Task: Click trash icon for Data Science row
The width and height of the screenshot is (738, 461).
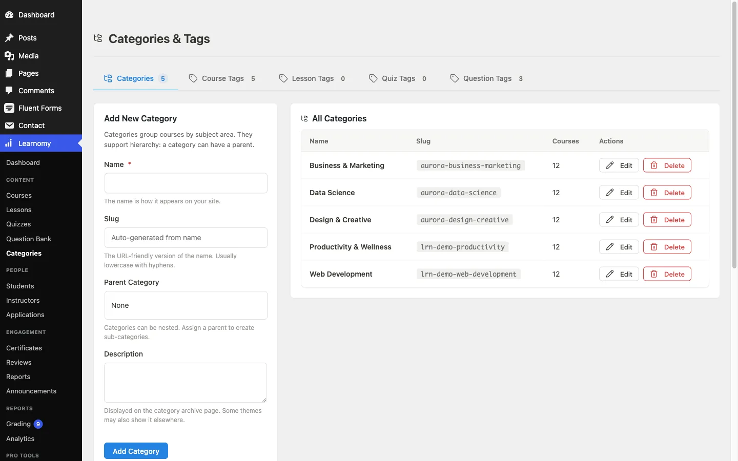Action: 654,193
